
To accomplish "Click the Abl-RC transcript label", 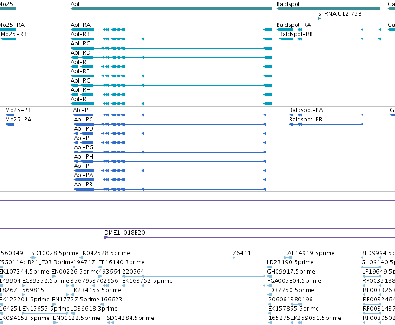I will [80, 44].
